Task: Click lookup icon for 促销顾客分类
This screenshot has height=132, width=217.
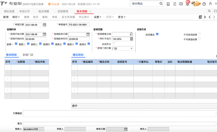Action: (x=131, y=34)
